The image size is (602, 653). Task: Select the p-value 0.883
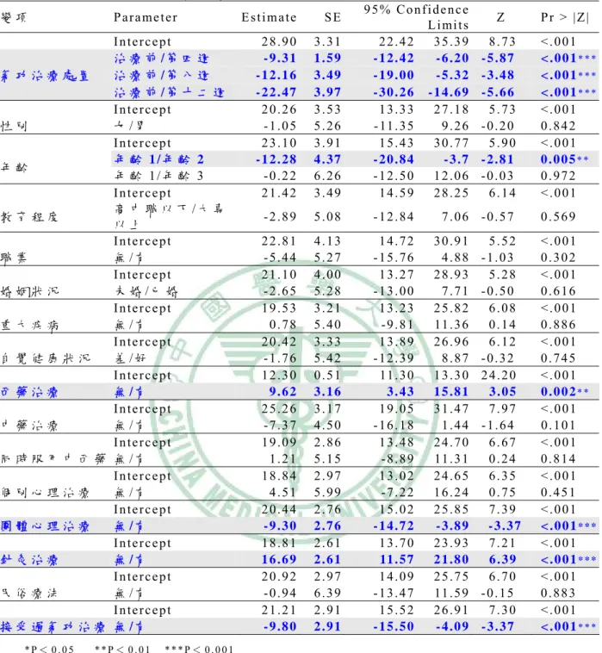(558, 593)
